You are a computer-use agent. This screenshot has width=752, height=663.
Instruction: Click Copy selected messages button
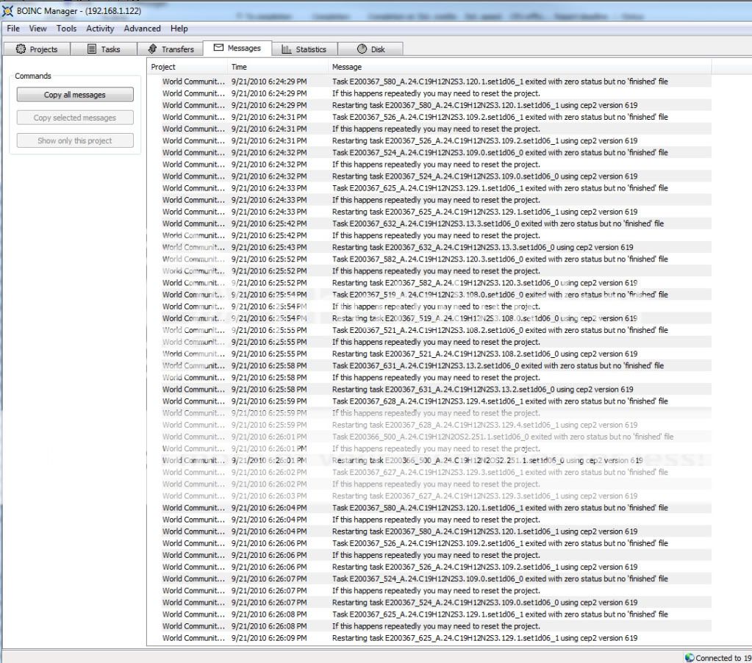click(75, 118)
